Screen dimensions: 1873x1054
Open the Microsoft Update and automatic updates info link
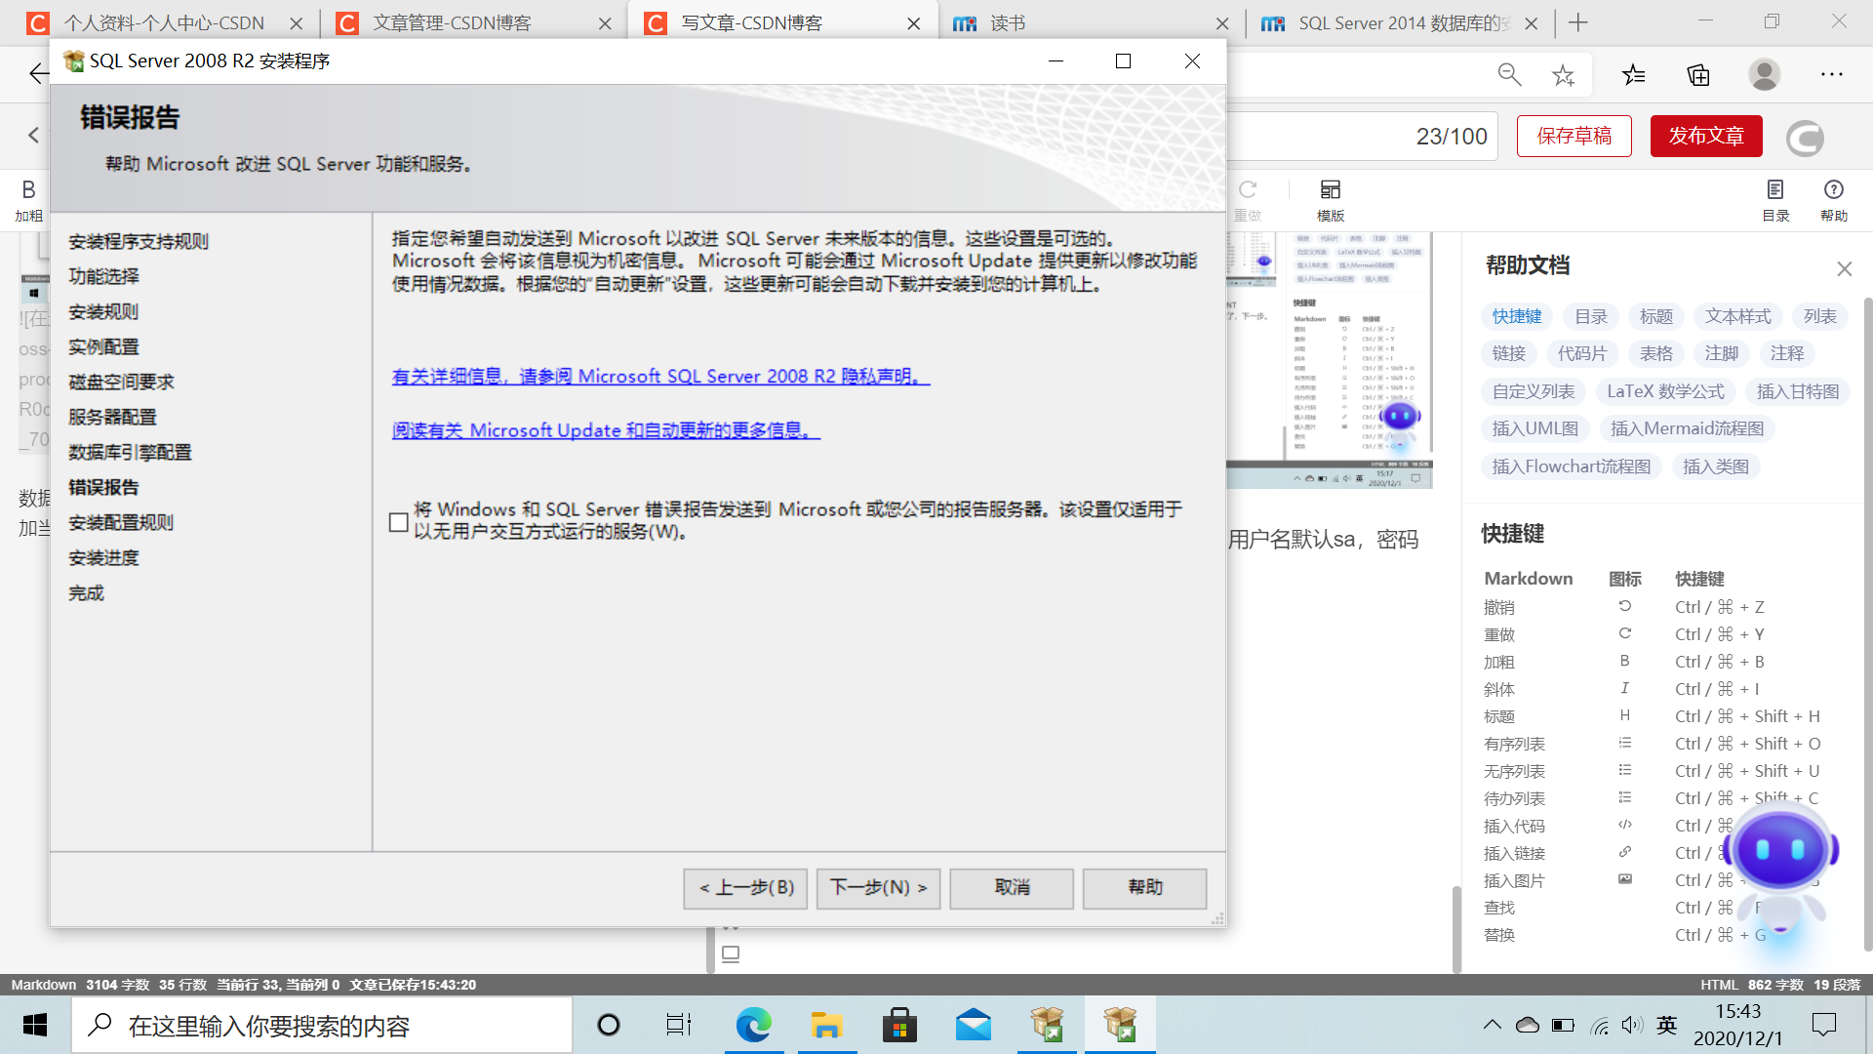pyautogui.click(x=606, y=430)
